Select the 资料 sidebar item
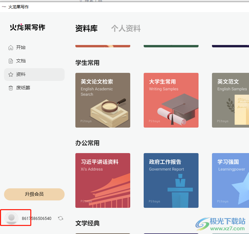 34,75
